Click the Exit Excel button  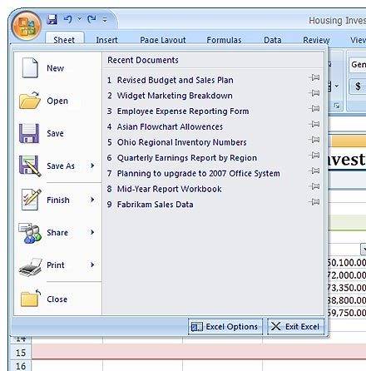point(295,327)
